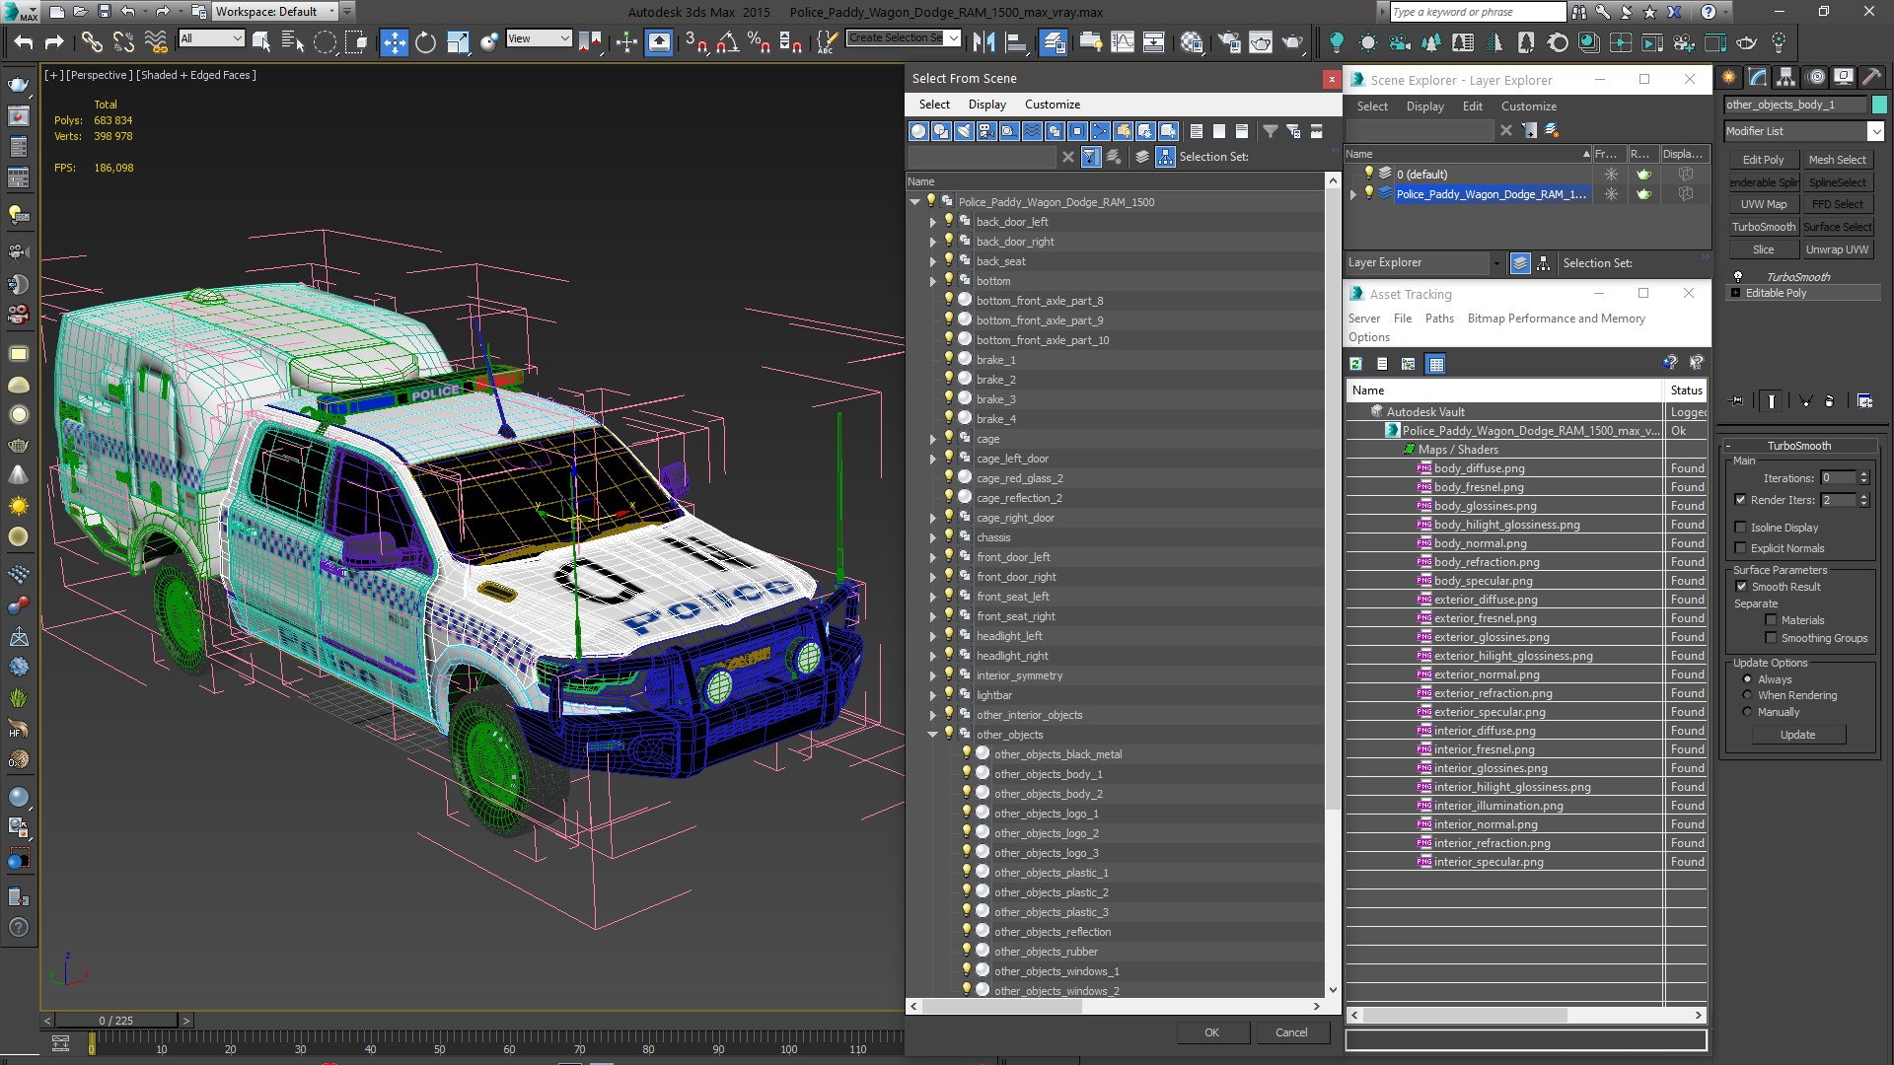
Task: Select the Link tool in main toolbar
Action: tap(92, 41)
